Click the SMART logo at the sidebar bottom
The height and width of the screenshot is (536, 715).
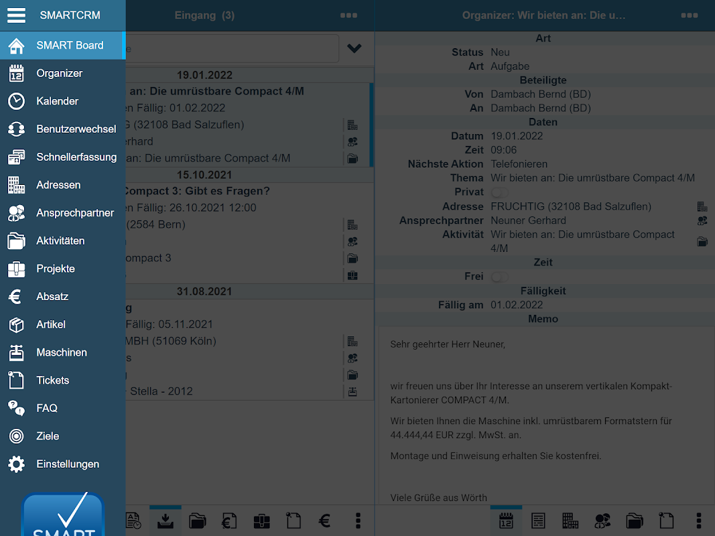point(63,514)
